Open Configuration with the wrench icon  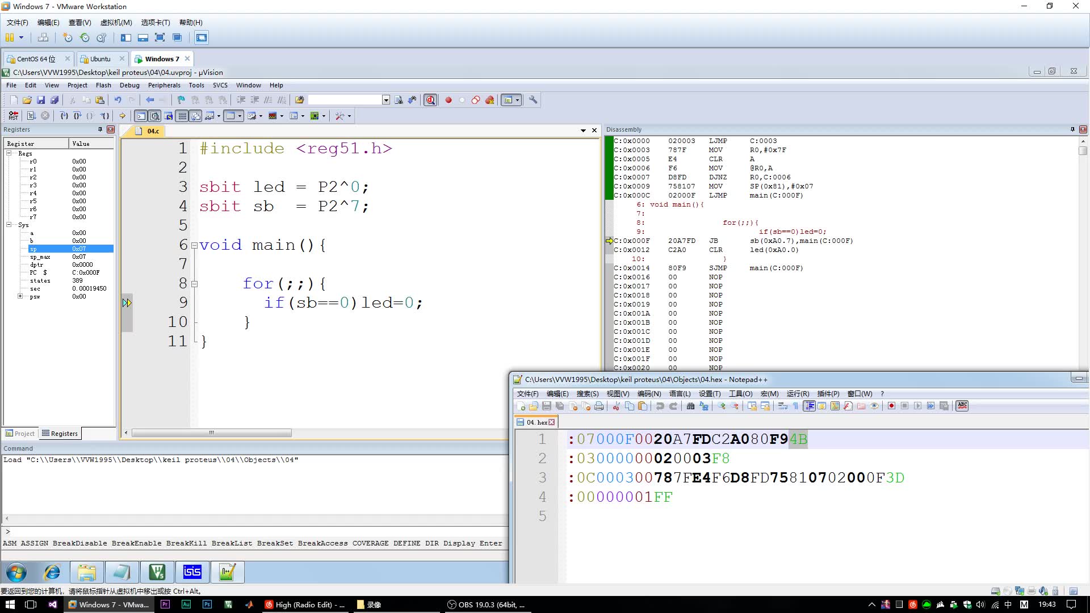point(533,100)
